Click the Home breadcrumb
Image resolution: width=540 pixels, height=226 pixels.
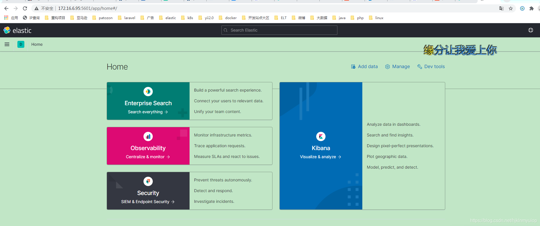click(37, 44)
